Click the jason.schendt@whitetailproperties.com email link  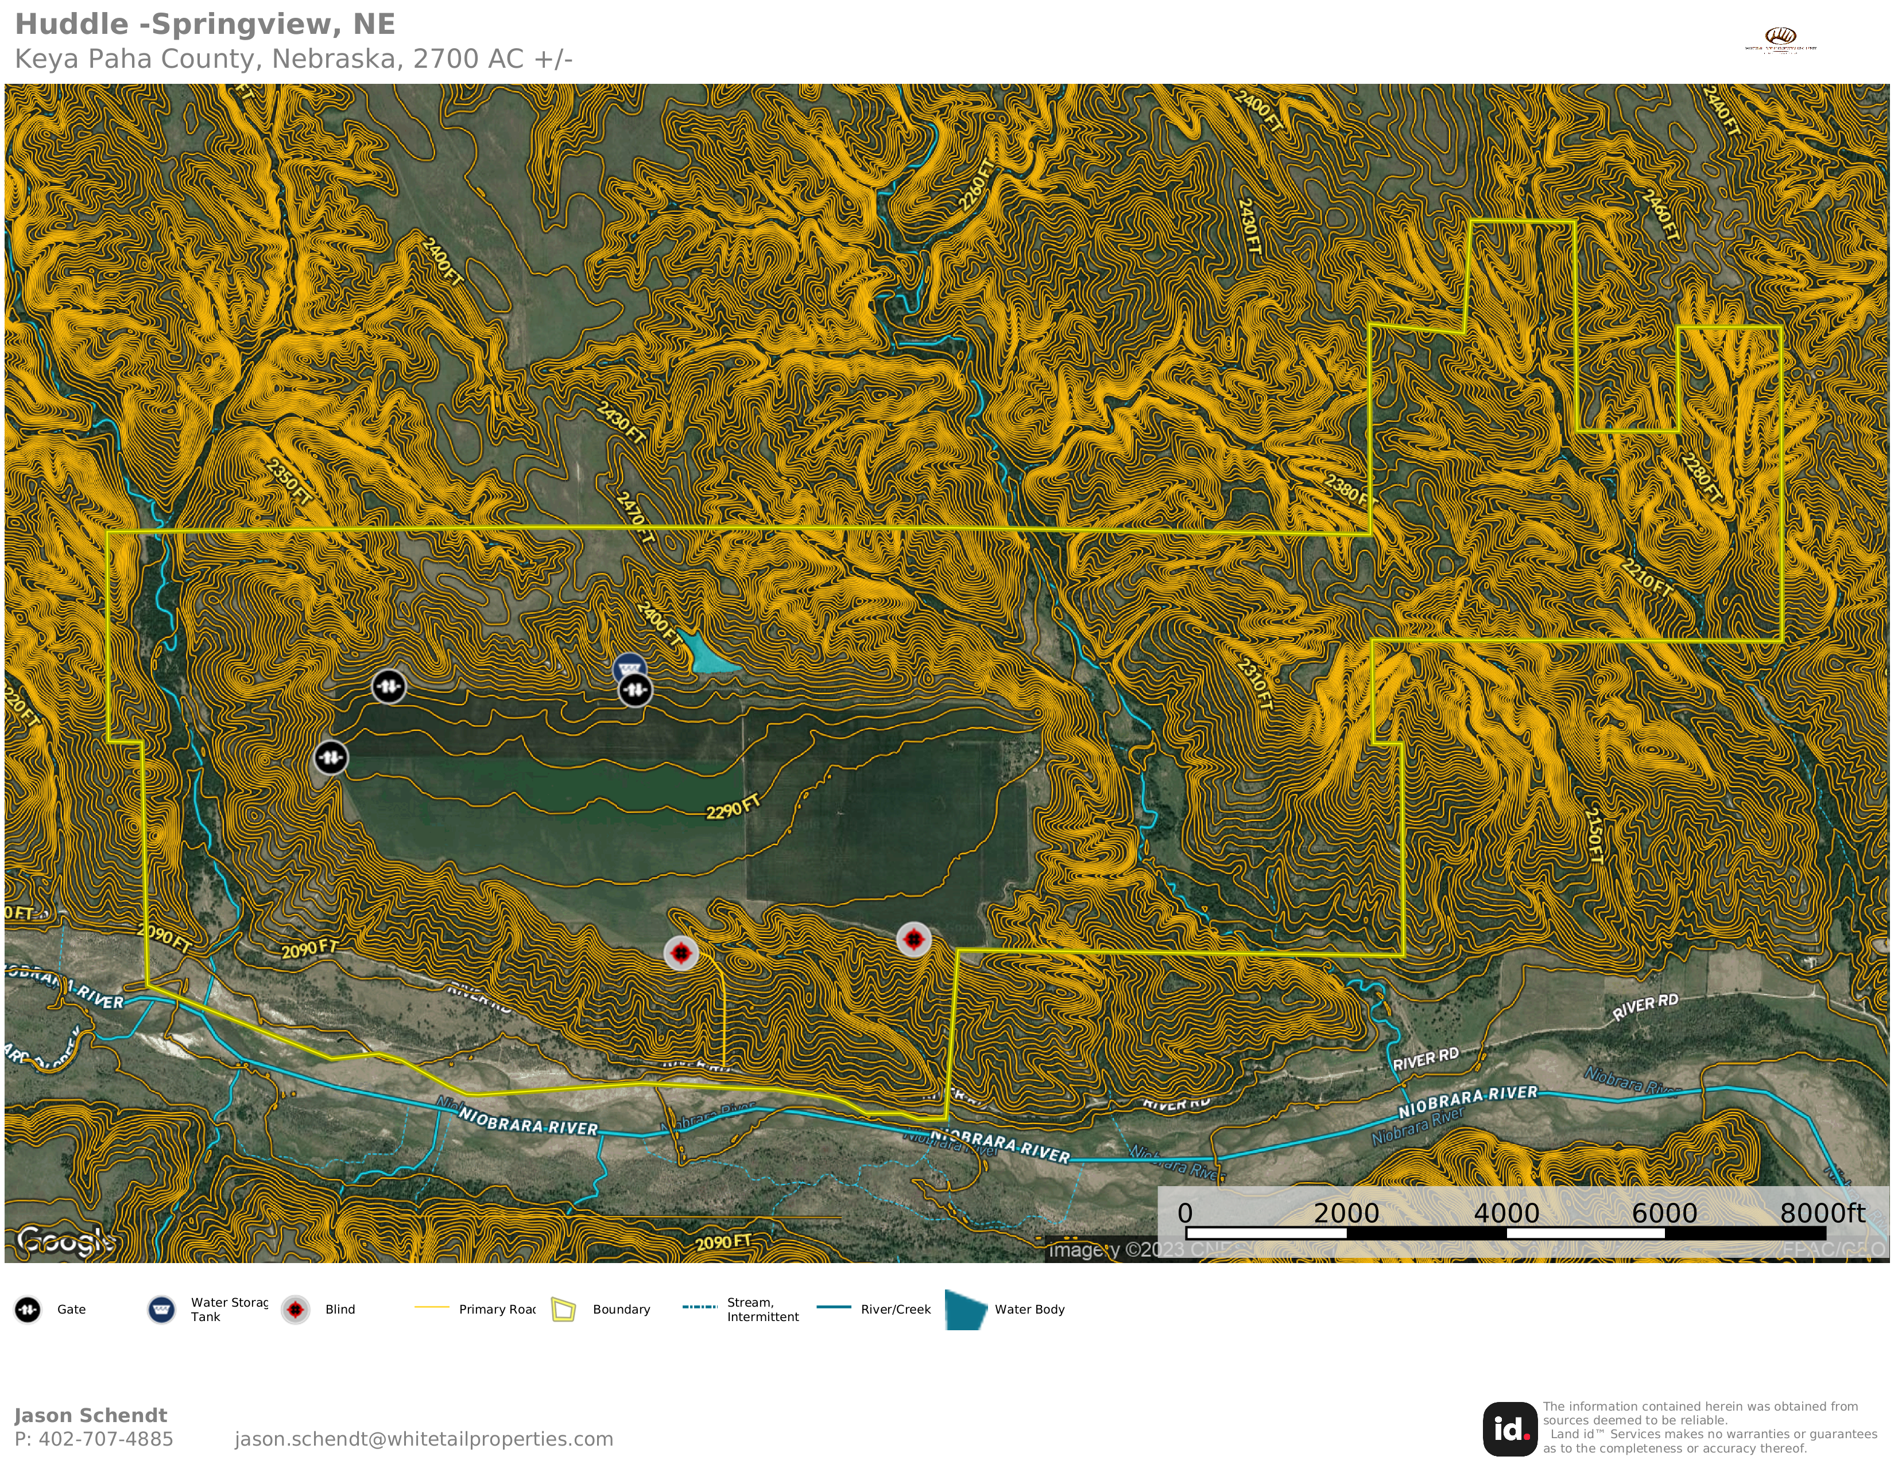click(423, 1440)
